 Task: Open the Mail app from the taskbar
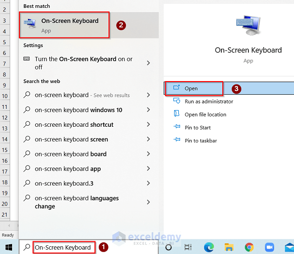point(289,247)
